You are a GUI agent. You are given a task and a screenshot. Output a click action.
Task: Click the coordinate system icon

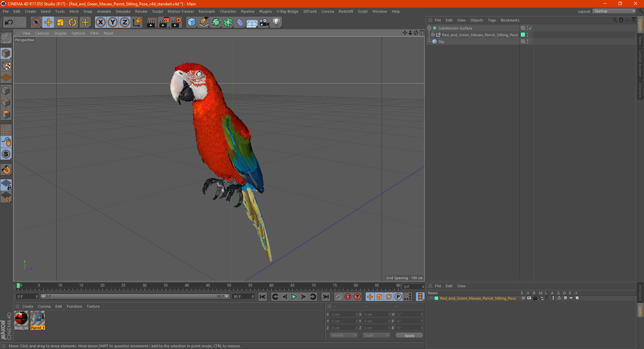(137, 22)
